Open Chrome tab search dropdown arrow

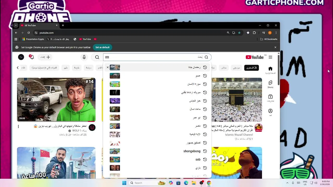[x=16, y=25]
